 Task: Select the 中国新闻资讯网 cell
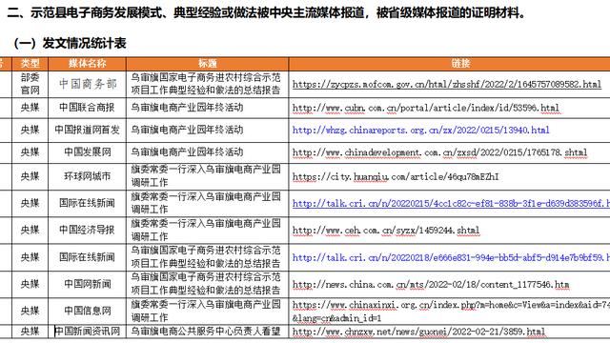(x=87, y=332)
